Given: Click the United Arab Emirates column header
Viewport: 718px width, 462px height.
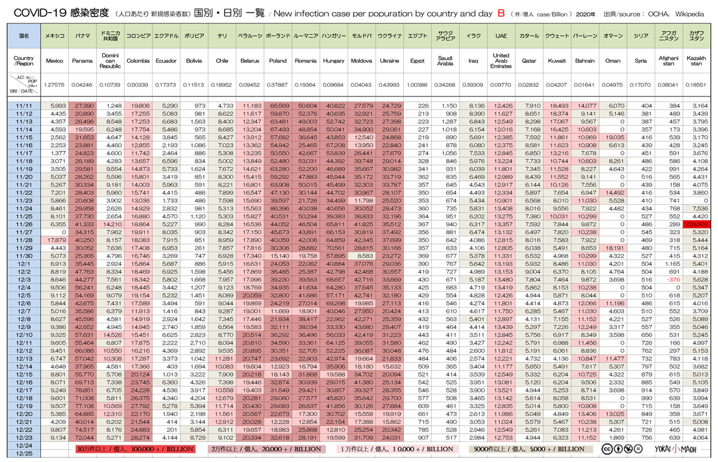Looking at the screenshot, I should coord(501,60).
